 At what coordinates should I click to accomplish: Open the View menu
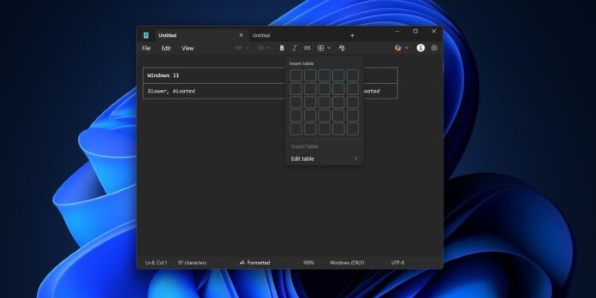tap(187, 48)
